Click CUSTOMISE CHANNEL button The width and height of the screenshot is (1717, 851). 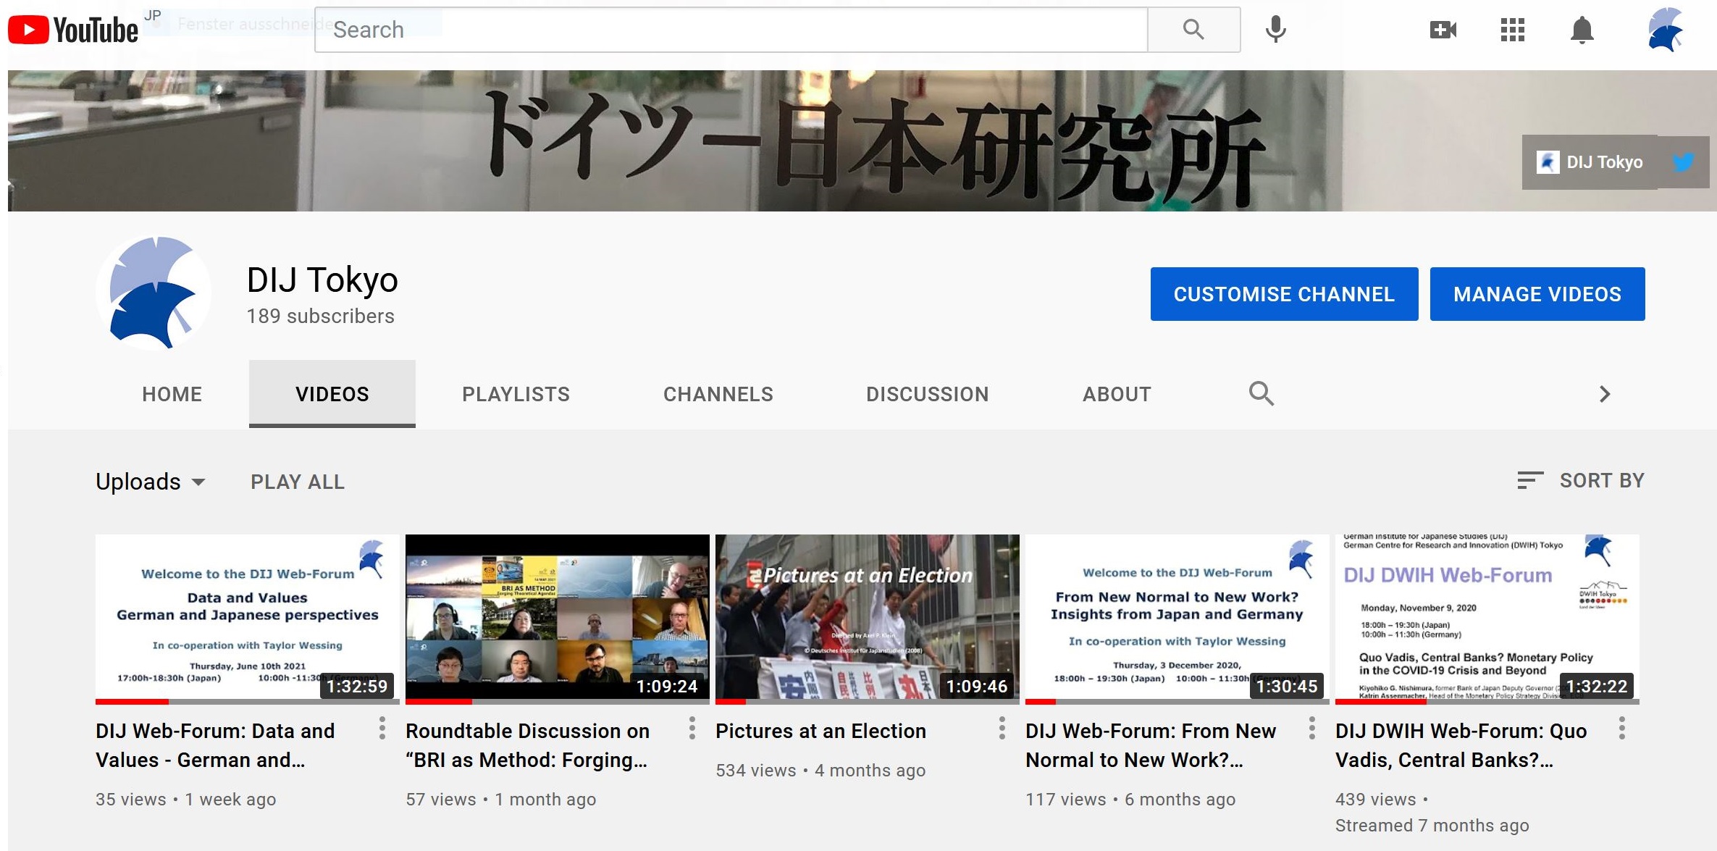(1284, 294)
